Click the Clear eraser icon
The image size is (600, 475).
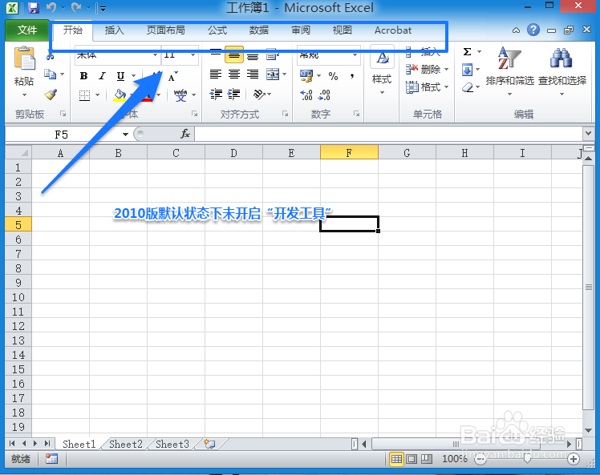coord(467,87)
